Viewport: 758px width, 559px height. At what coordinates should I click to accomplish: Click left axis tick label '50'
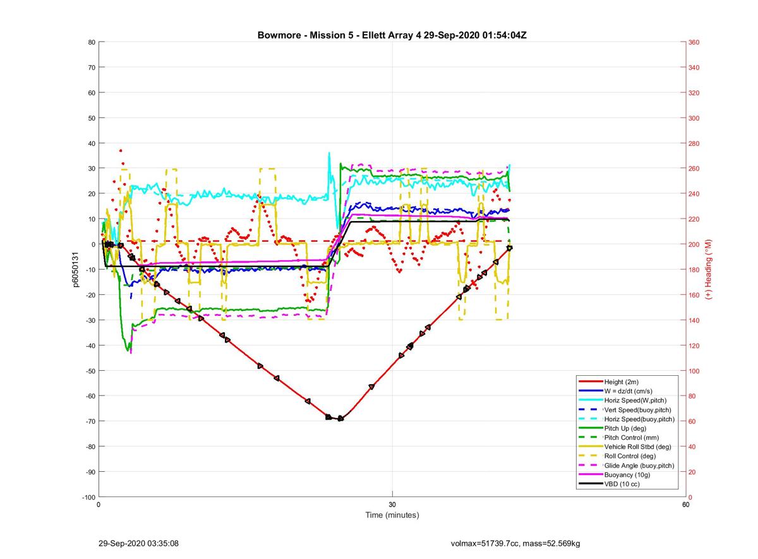coord(91,118)
